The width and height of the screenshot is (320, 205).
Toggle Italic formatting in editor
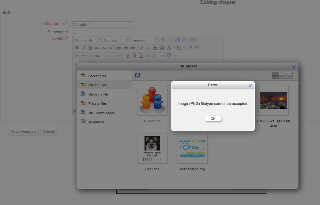point(84,48)
